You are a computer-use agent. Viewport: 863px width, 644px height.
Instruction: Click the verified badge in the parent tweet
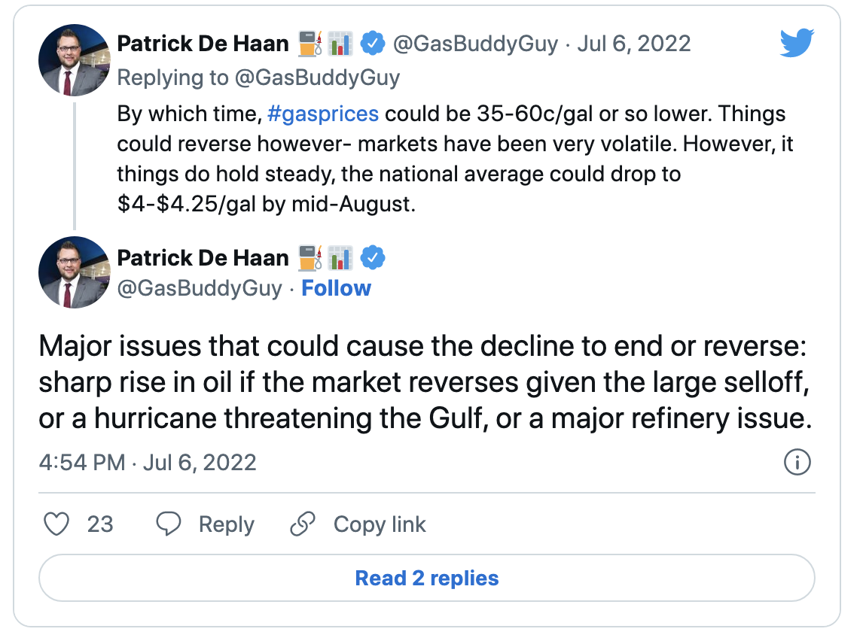click(x=373, y=44)
